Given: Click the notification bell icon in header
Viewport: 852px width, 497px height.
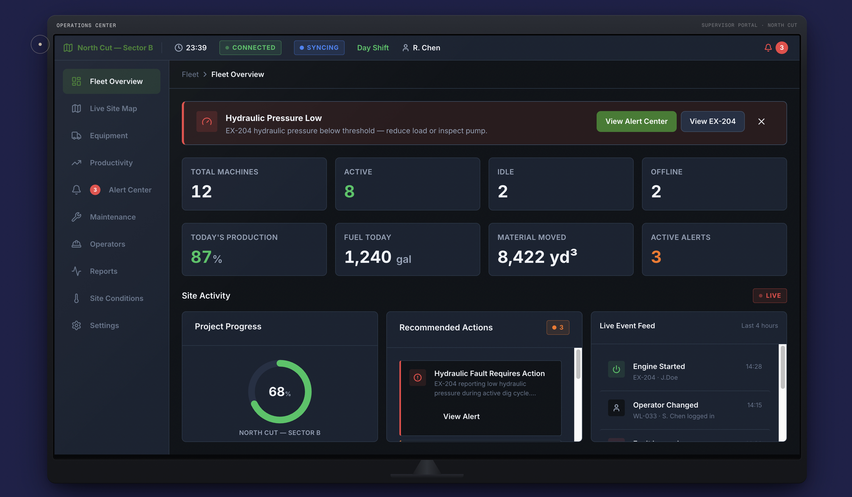Looking at the screenshot, I should 768,48.
